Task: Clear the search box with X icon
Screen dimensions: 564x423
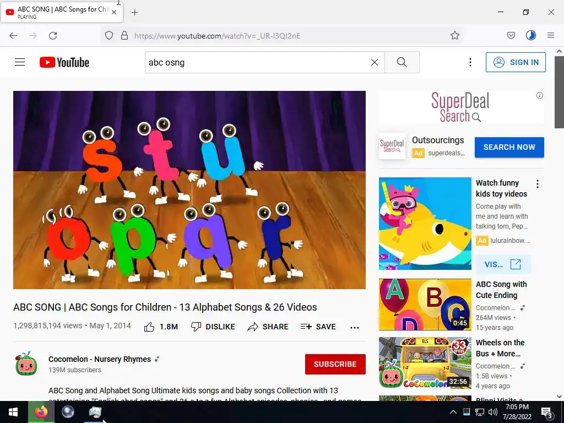Action: 375,62
